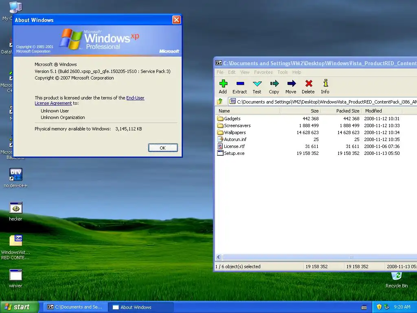Switch to the About Windows taskbar button
Viewport: 417px width, 313px height.
click(141, 307)
